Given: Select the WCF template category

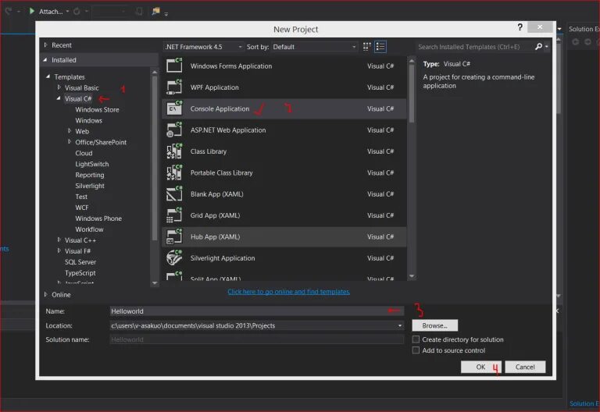Looking at the screenshot, I should click(x=82, y=208).
